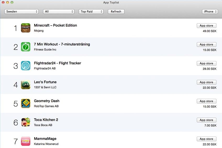
Task: Select the 7 Min Workout - 7-minutersträning title
Action: [x=62, y=44]
